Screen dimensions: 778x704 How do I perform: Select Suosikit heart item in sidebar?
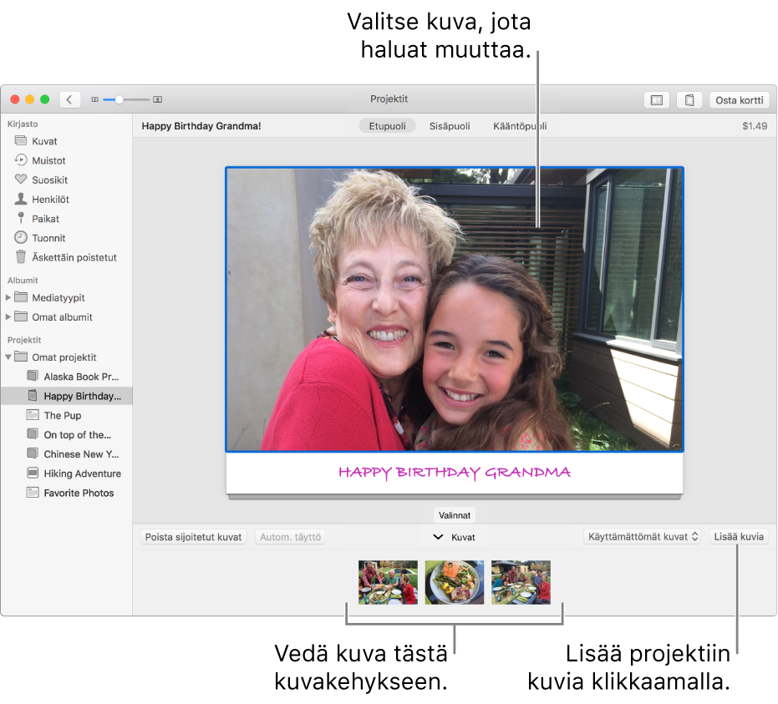point(49,180)
